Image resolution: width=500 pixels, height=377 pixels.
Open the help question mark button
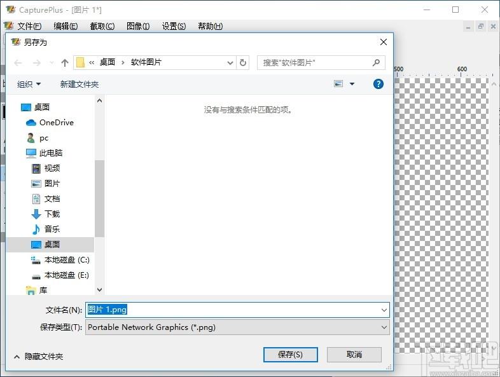[x=378, y=84]
